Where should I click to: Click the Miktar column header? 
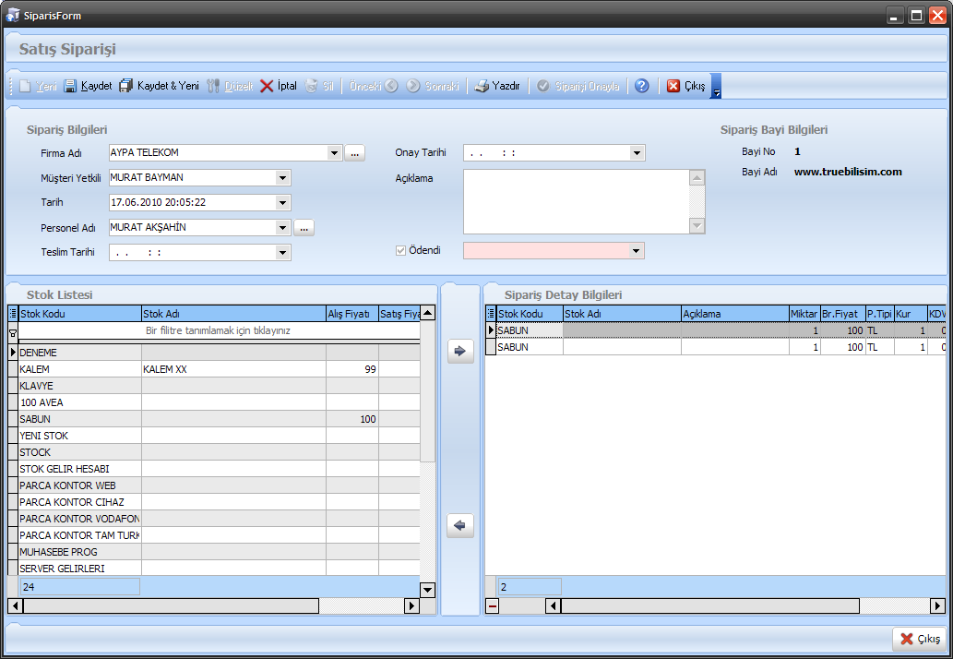click(804, 314)
